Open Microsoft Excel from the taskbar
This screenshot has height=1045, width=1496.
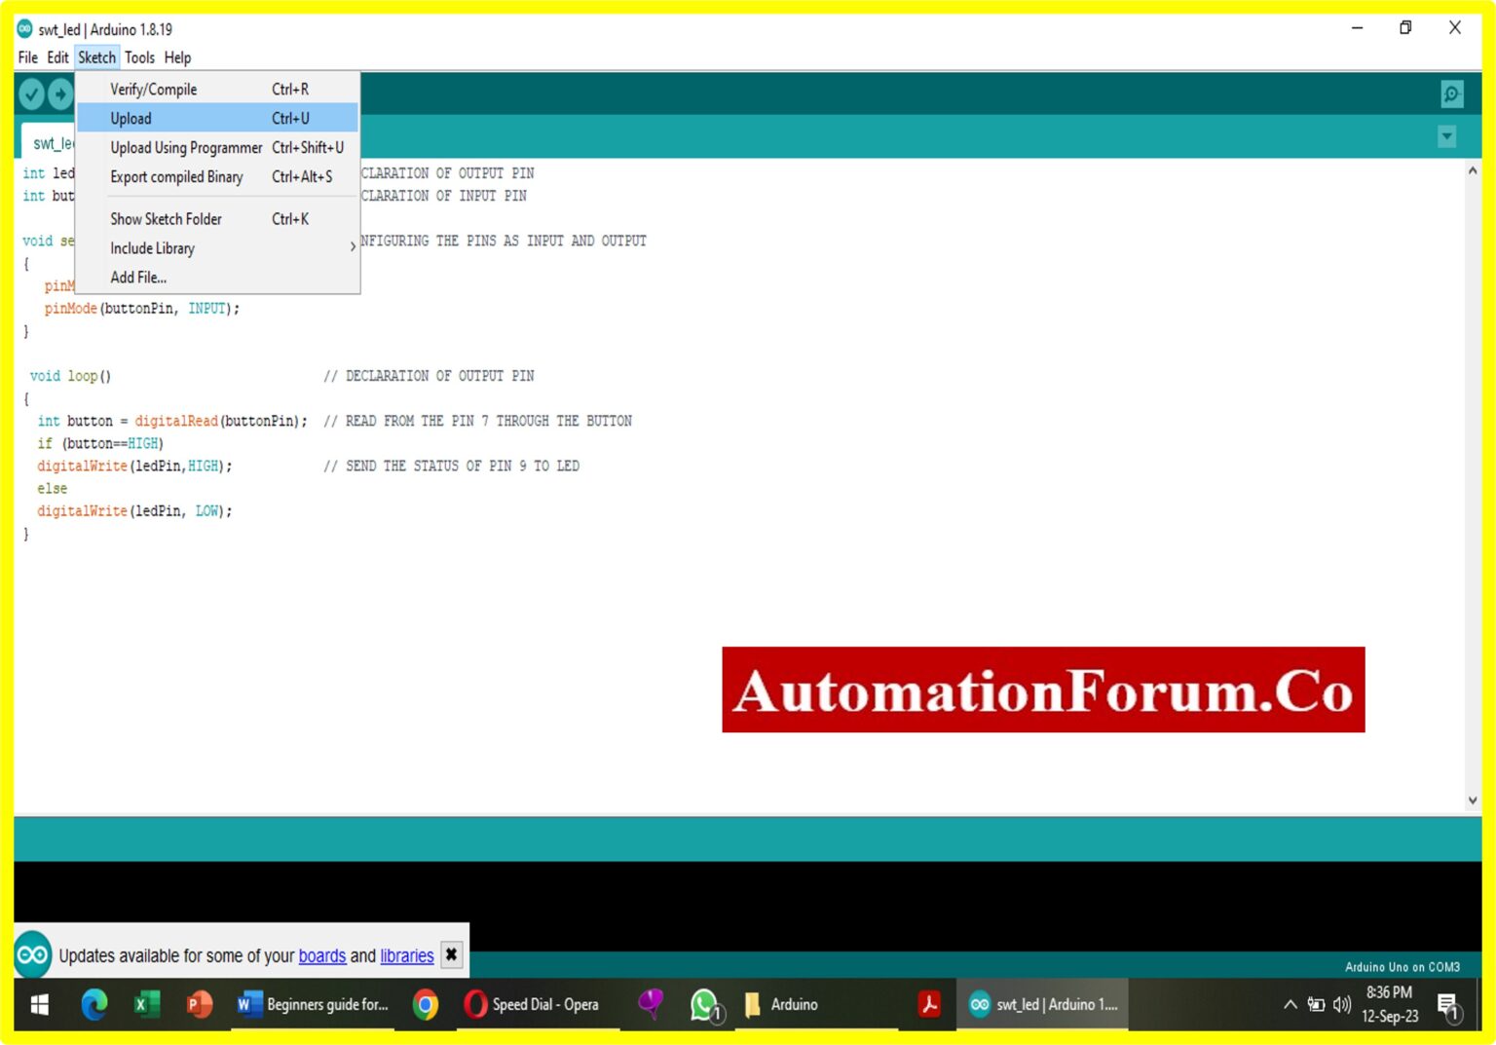click(147, 1004)
